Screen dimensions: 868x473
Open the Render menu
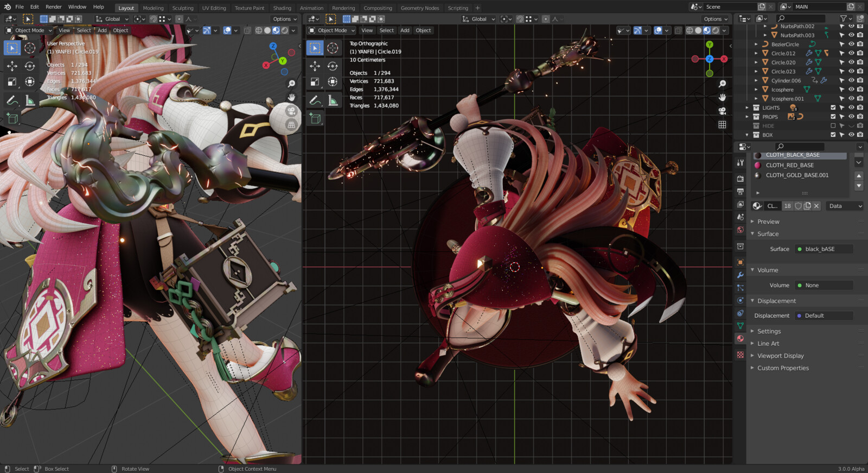click(54, 7)
